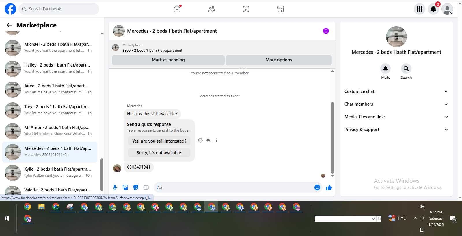Choose a sticker from the sticker icon
This screenshot has width=462, height=236.
(x=136, y=187)
